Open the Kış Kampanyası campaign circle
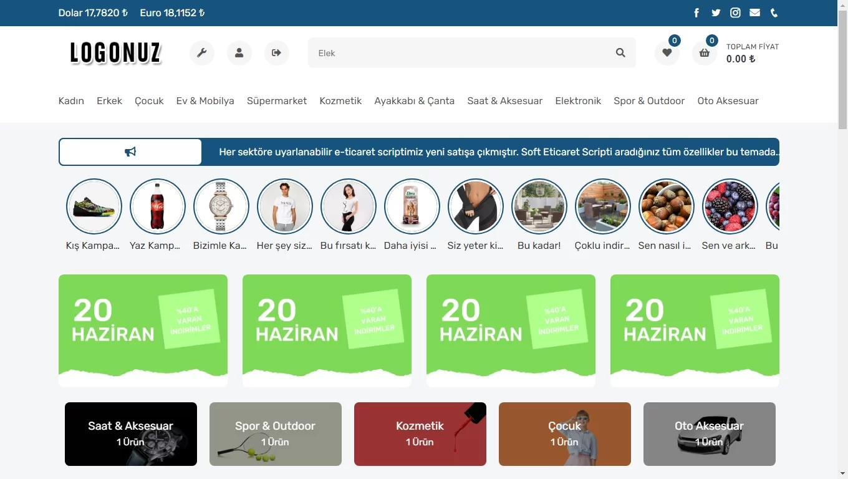848x479 pixels. tap(94, 206)
